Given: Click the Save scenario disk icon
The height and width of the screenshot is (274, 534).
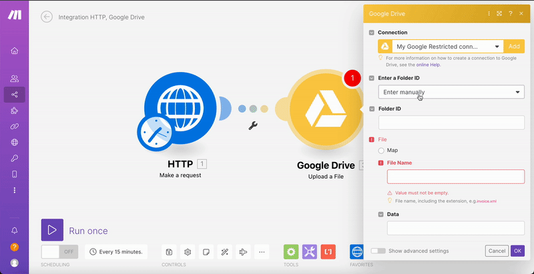Looking at the screenshot, I should point(169,252).
